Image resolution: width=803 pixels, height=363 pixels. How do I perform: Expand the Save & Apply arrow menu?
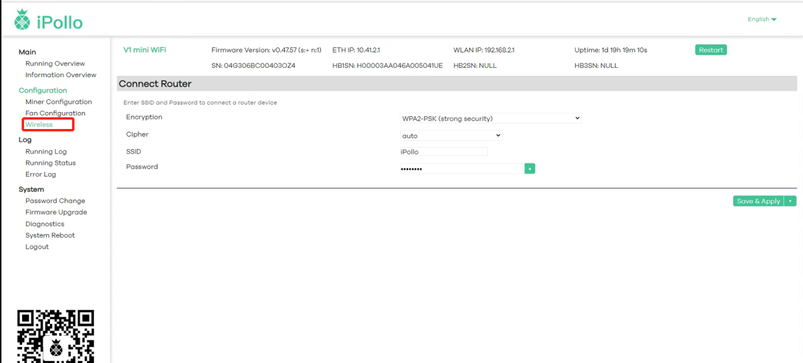coord(790,201)
